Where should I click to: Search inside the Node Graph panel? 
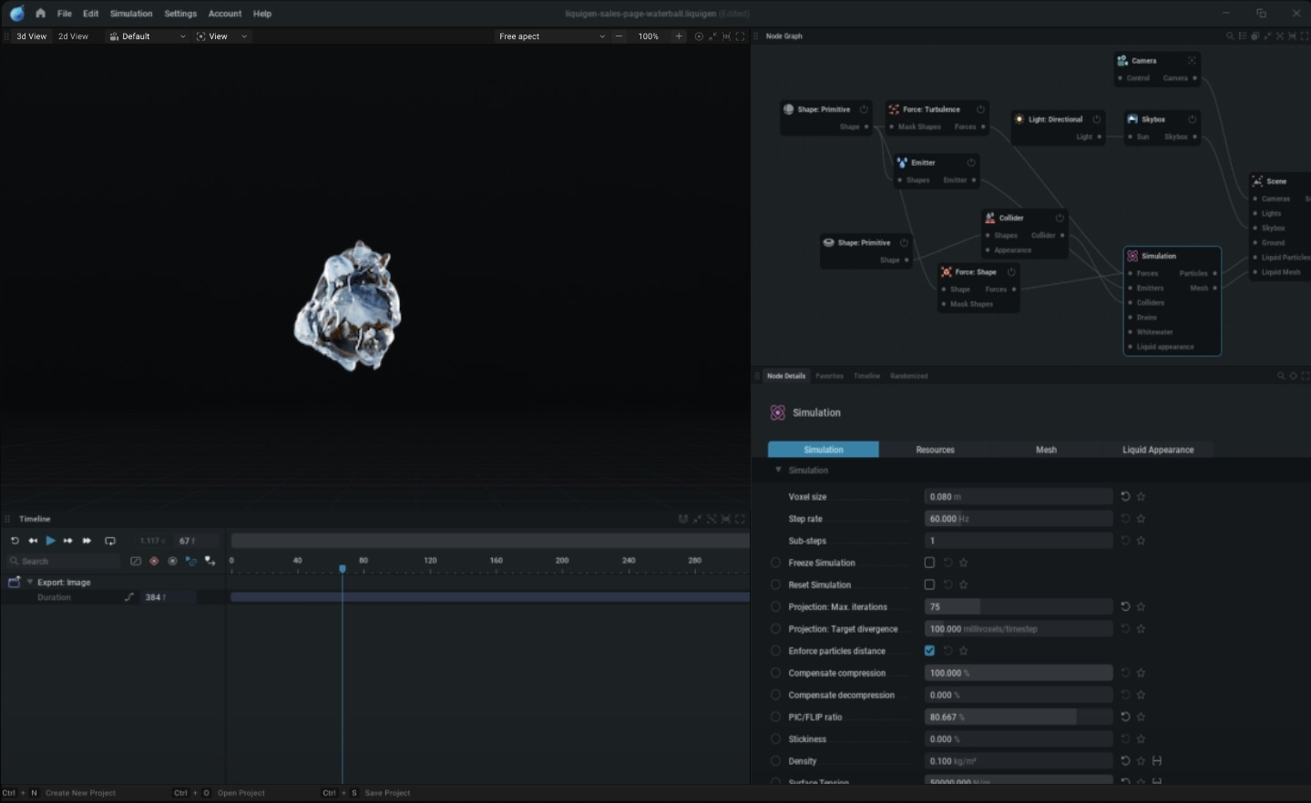tap(1230, 36)
